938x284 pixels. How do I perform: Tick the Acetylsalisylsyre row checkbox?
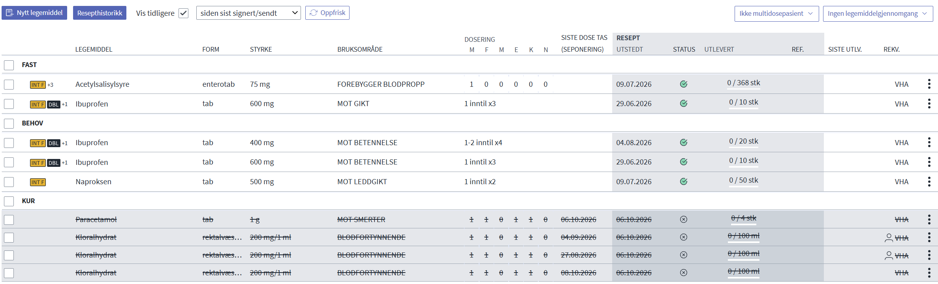pos(9,84)
